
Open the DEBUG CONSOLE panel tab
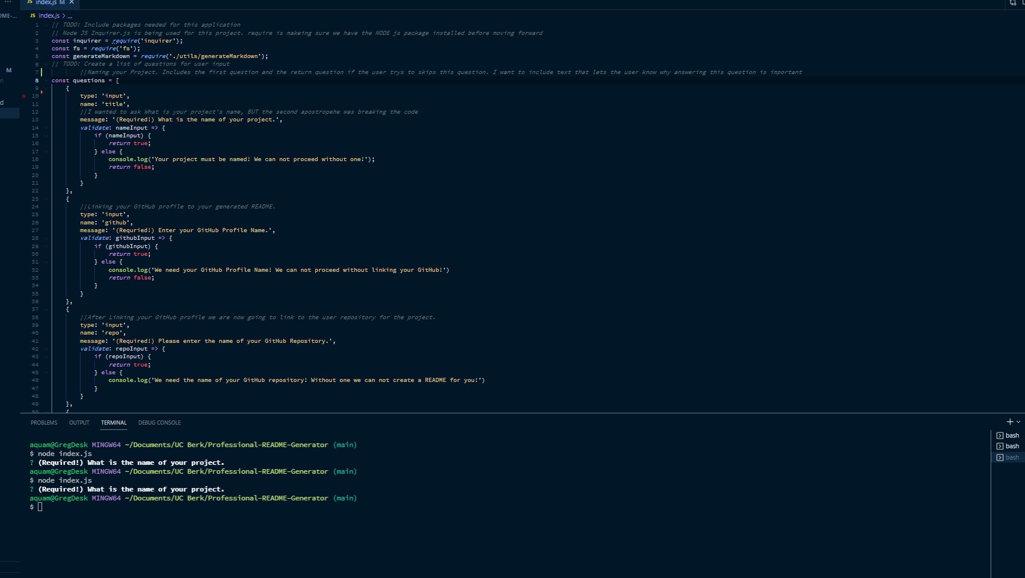[x=159, y=423]
